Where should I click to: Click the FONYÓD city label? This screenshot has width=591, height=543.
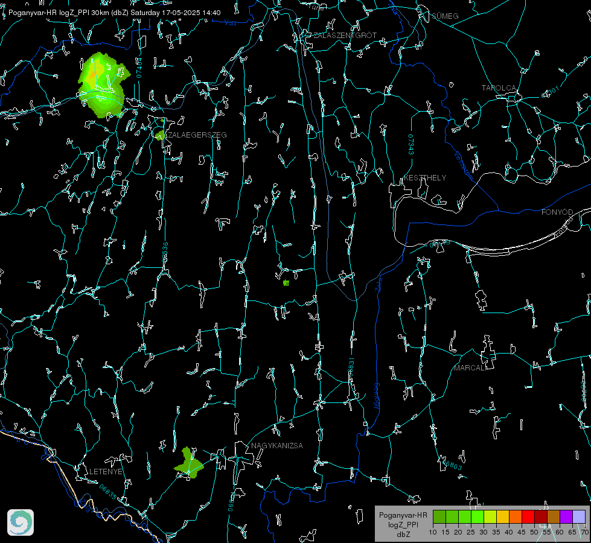pyautogui.click(x=557, y=212)
